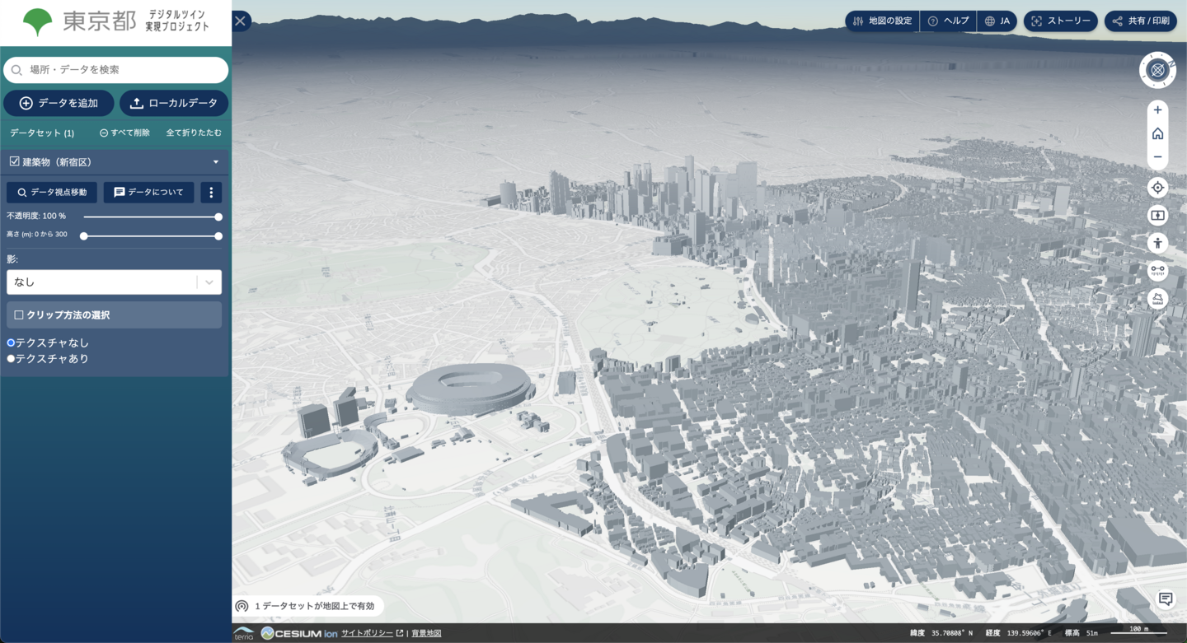Image resolution: width=1187 pixels, height=643 pixels.
Task: Open the three-dot dataset options menu
Action: tap(211, 192)
